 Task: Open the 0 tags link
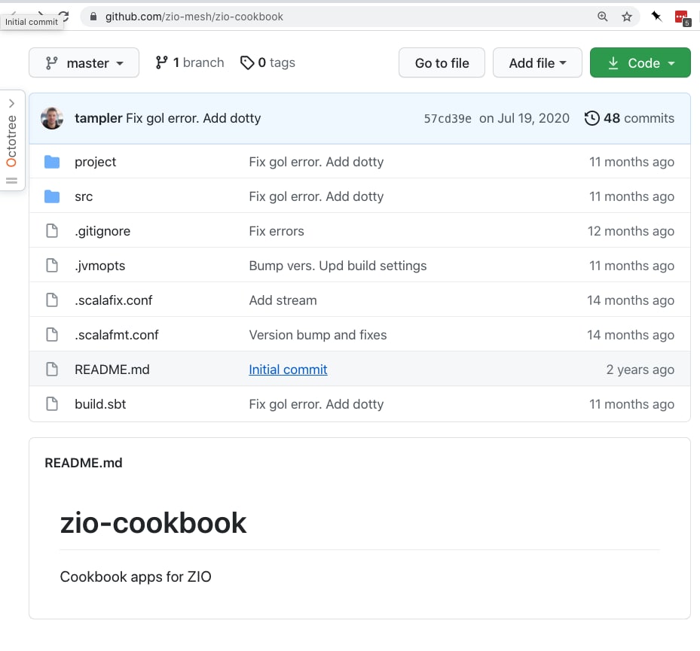pyautogui.click(x=267, y=62)
